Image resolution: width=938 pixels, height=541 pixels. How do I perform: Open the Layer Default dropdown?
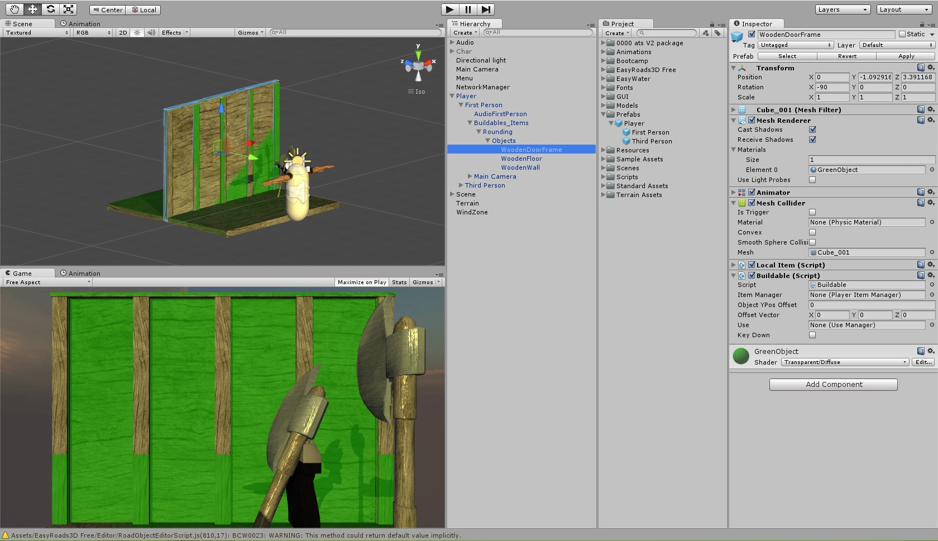coord(897,45)
